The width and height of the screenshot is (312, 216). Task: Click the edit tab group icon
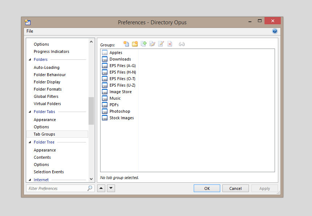(161, 44)
